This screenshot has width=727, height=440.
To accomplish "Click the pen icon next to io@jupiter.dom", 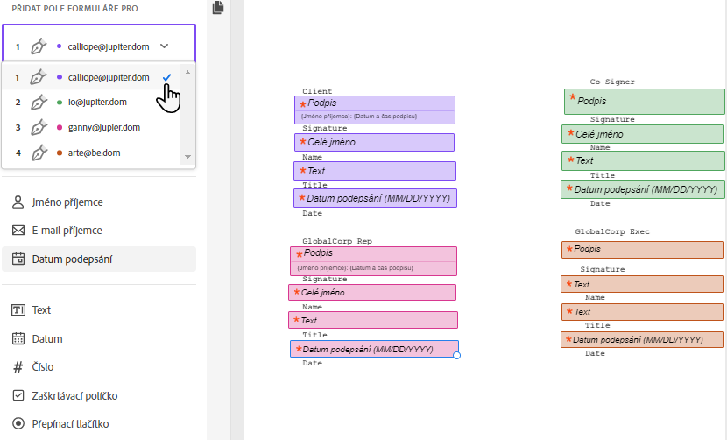I will 39,103.
